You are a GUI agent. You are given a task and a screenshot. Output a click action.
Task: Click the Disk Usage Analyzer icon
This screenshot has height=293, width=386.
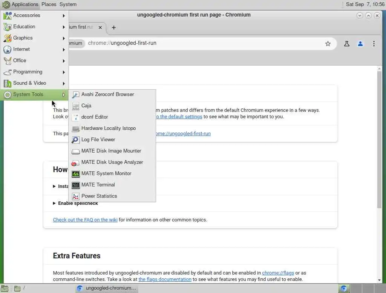75,163
